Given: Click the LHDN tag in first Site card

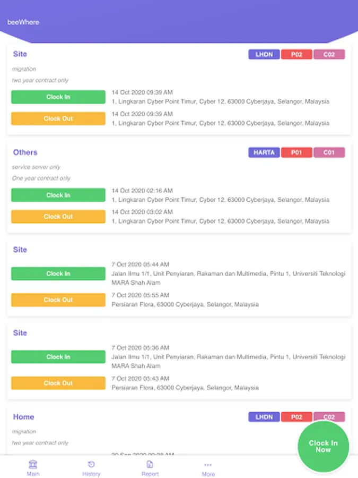Looking at the screenshot, I should click(264, 54).
